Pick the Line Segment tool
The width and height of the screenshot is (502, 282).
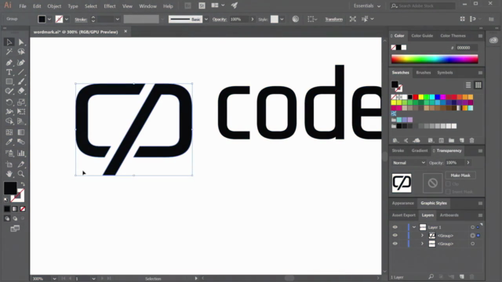[x=21, y=72]
